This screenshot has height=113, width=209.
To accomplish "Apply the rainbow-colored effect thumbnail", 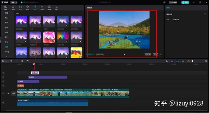I will tap(63, 37).
